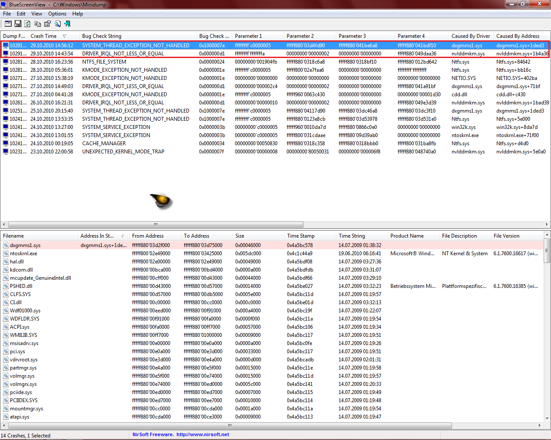Select the WDFLDR.SYS driver row
This screenshot has width=551, height=440.
(x=272, y=319)
